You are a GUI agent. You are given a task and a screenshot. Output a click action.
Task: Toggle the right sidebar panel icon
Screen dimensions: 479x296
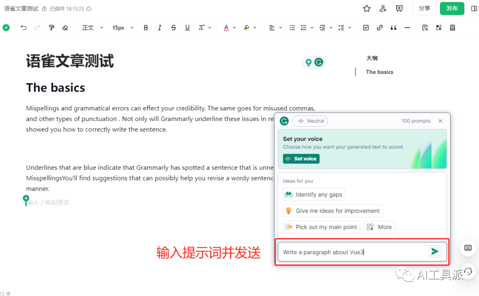tap(474, 8)
